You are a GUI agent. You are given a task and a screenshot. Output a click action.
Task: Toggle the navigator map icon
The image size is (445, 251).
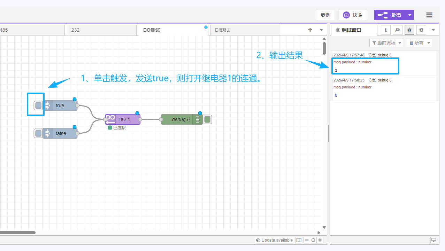coord(299,240)
